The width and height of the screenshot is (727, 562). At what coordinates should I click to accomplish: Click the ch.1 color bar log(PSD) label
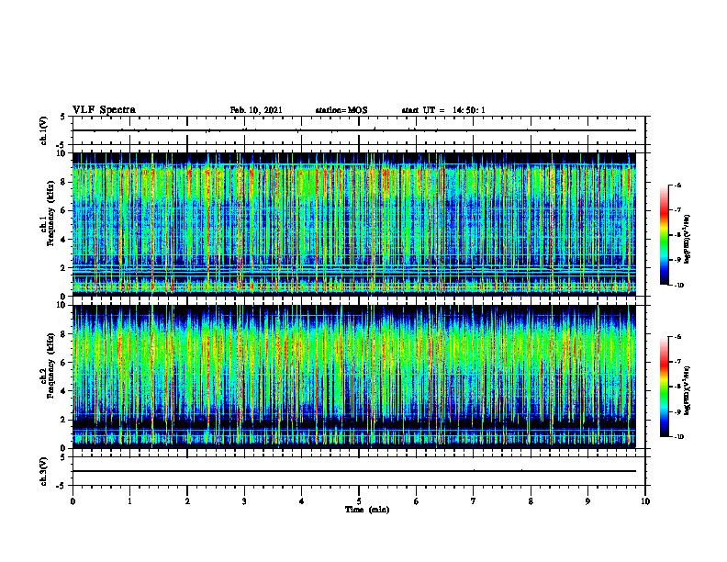coord(688,240)
